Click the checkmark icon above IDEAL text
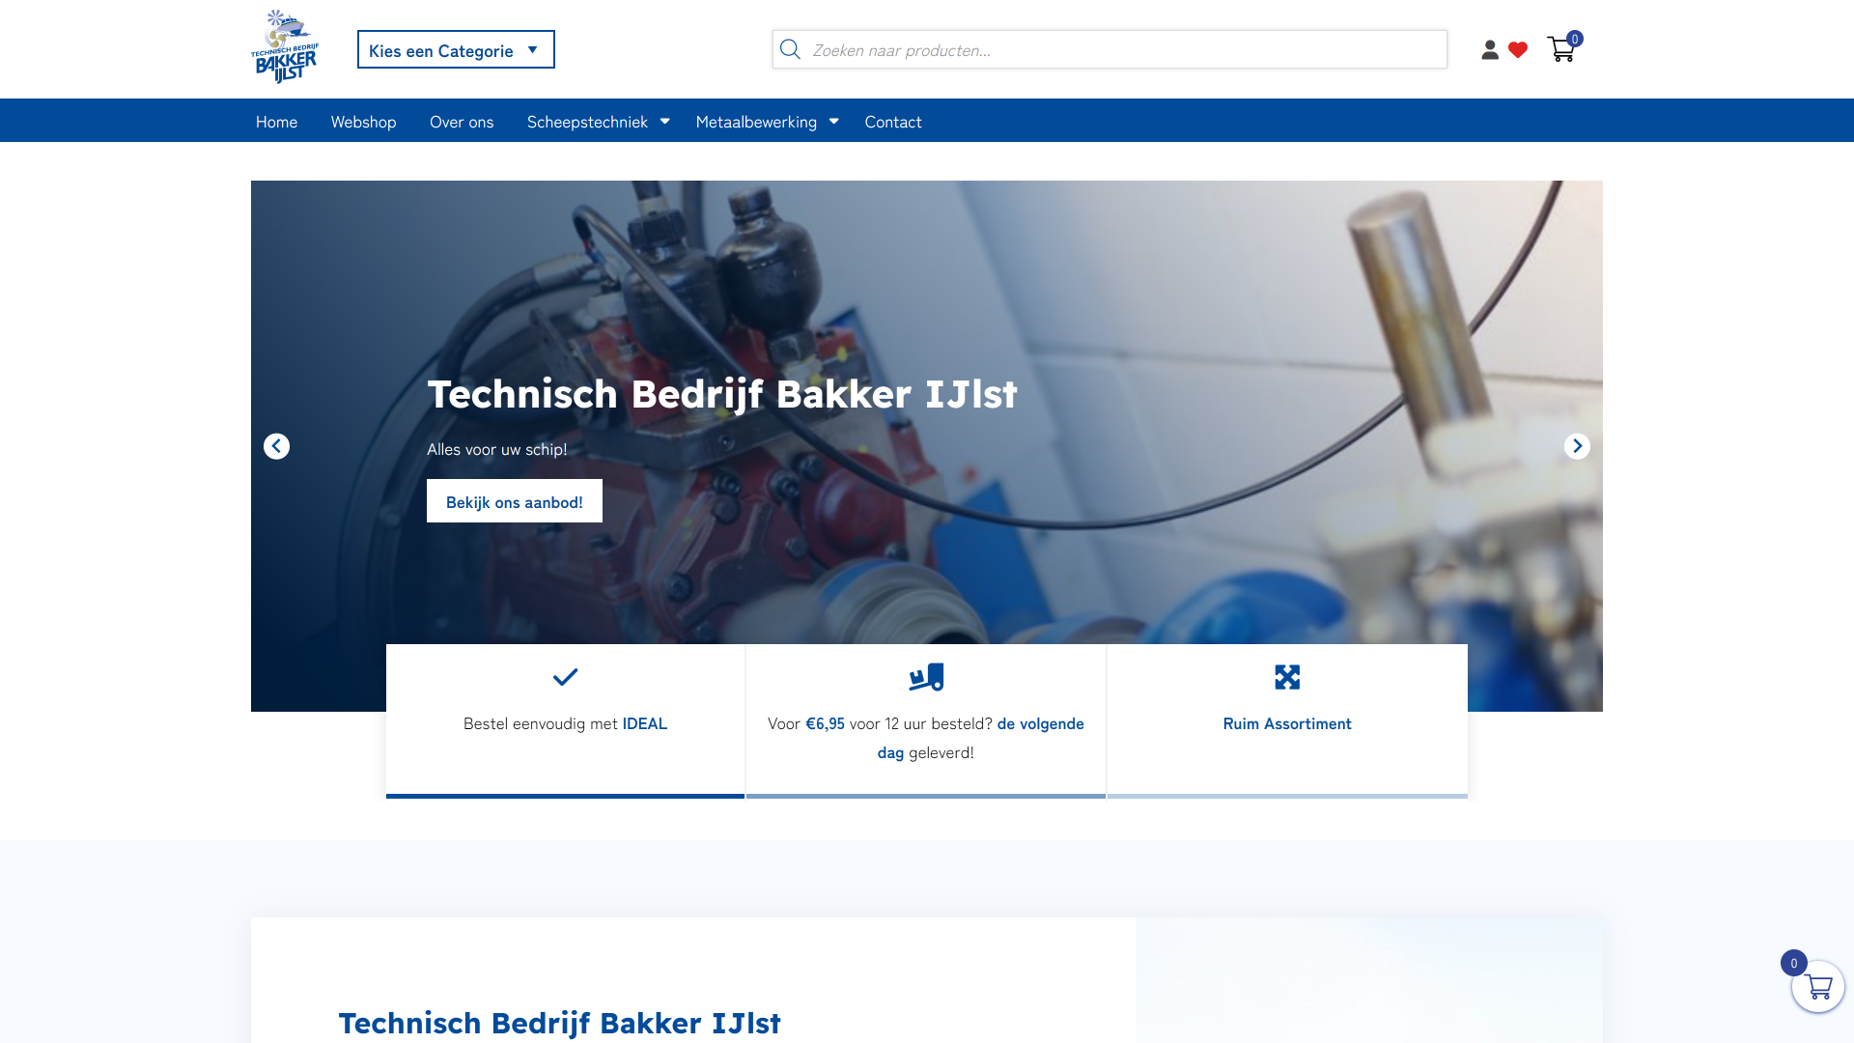This screenshot has width=1854, height=1043. [x=565, y=677]
